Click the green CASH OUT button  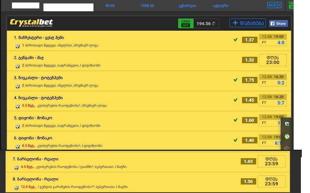(186, 24)
